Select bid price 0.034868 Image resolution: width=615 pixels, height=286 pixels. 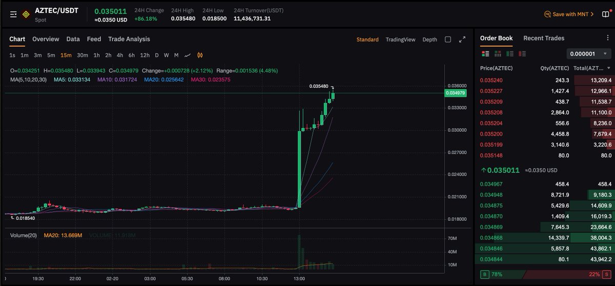(491, 238)
